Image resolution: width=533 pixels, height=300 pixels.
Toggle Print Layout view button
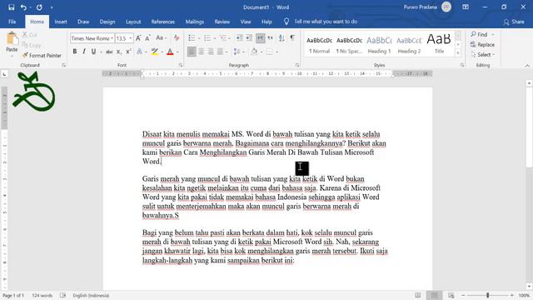(435, 295)
